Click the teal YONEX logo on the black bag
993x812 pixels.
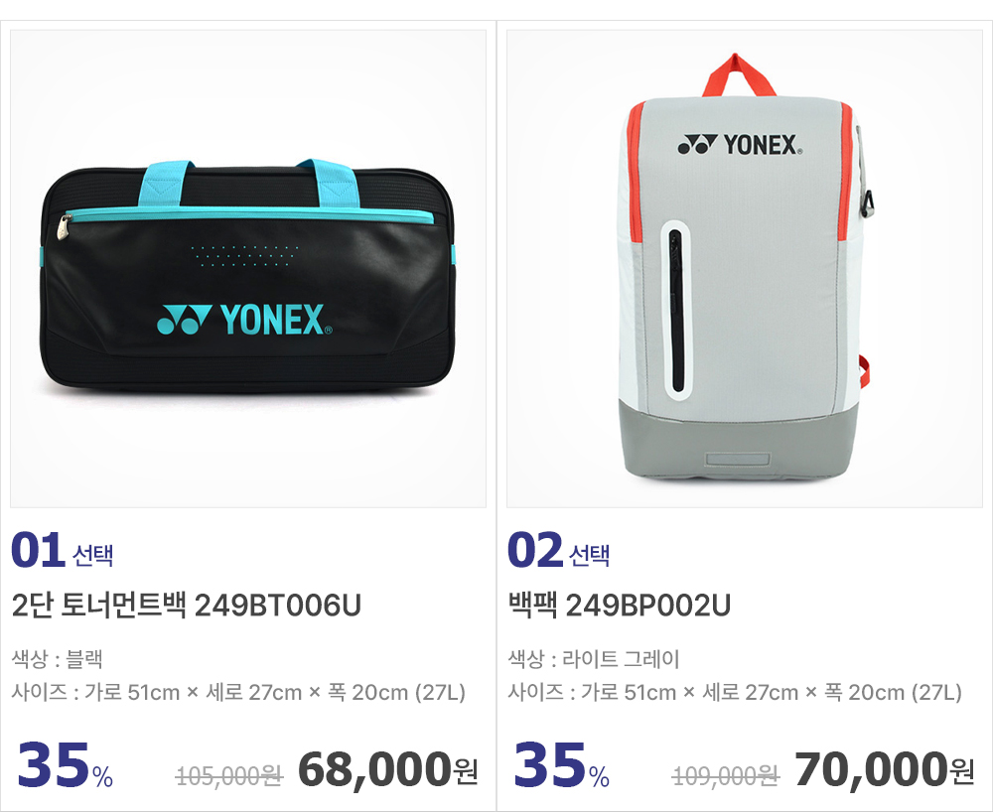(x=244, y=319)
